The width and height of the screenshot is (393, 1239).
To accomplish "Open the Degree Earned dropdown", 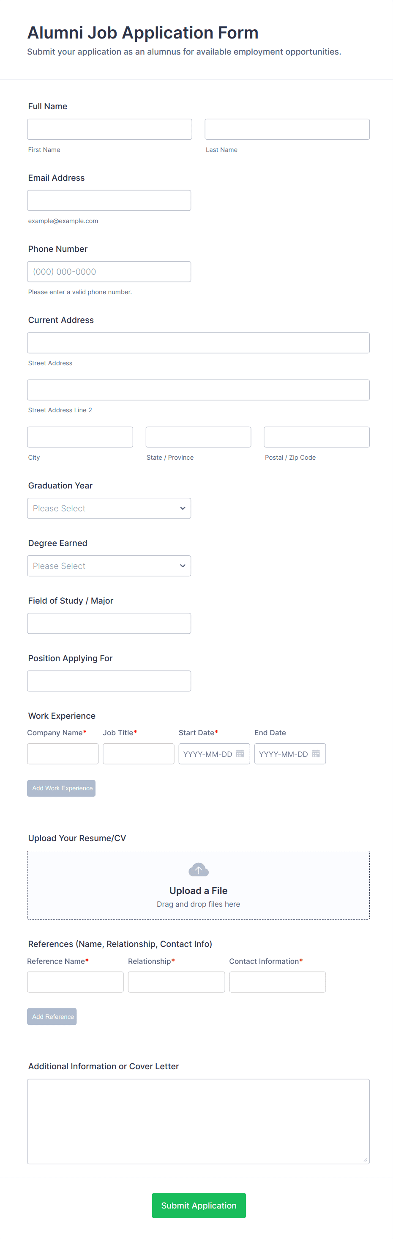I will [109, 566].
